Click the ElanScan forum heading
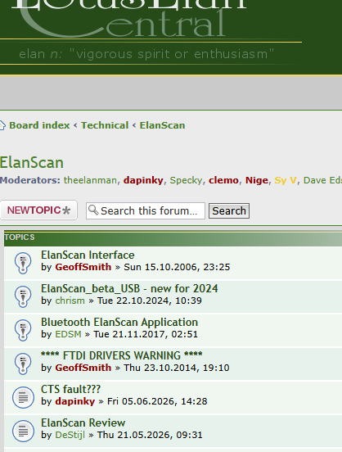The height and width of the screenshot is (452, 342). 32,163
